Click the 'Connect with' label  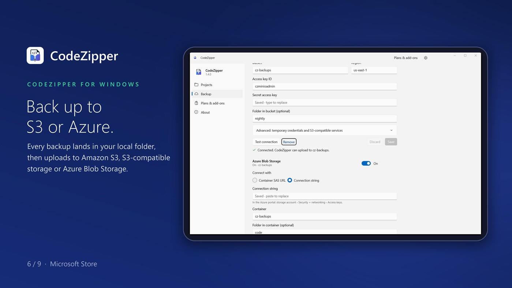[262, 173]
